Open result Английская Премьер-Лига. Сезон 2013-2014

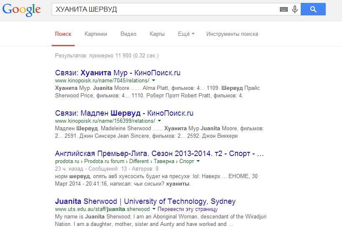(x=159, y=154)
